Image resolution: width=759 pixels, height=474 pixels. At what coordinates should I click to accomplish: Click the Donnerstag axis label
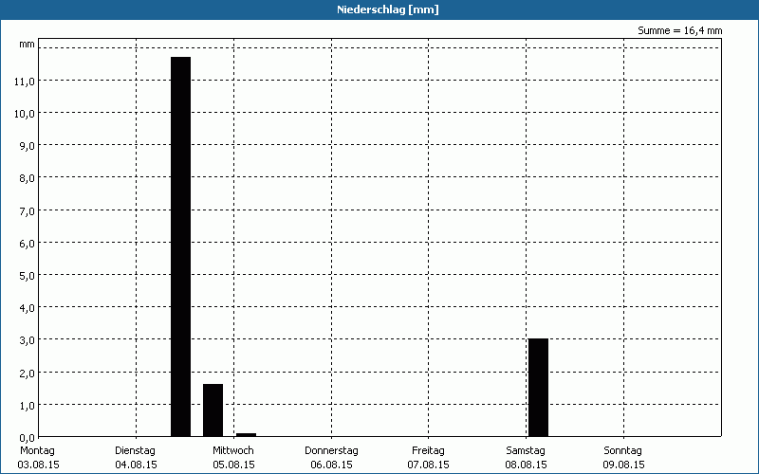coord(331,450)
